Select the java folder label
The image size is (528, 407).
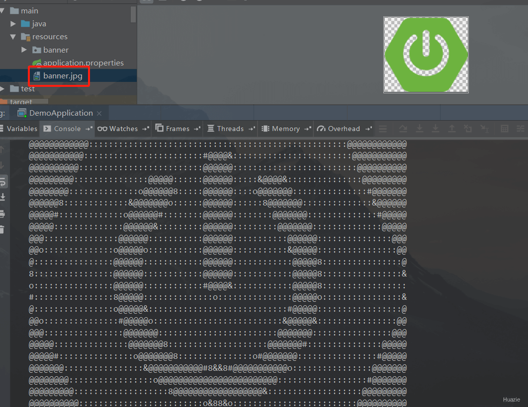click(39, 24)
